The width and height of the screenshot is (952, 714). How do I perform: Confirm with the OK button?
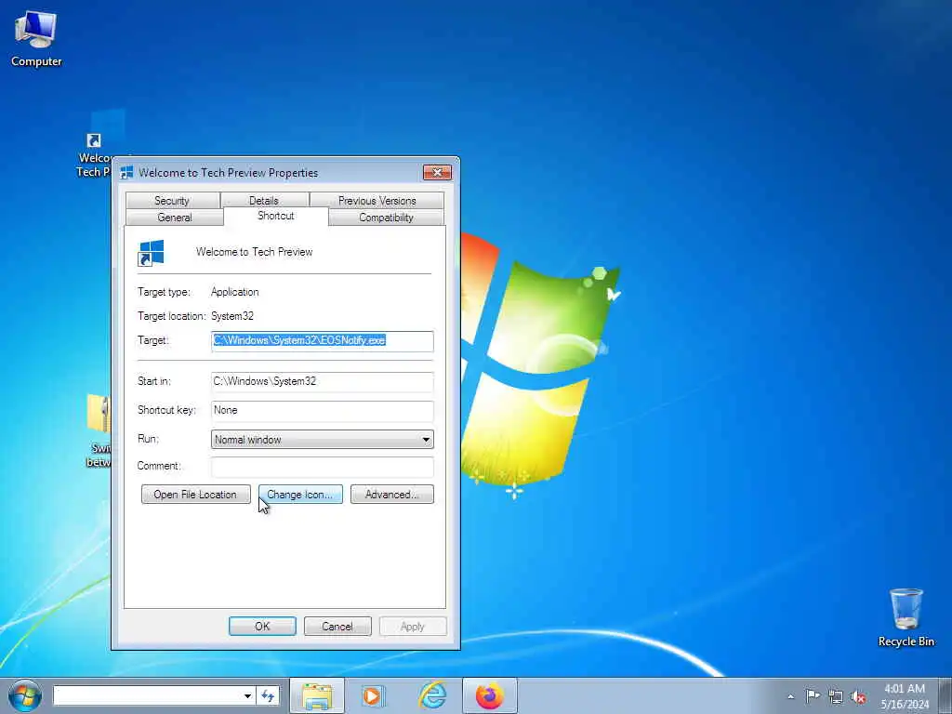[262, 626]
